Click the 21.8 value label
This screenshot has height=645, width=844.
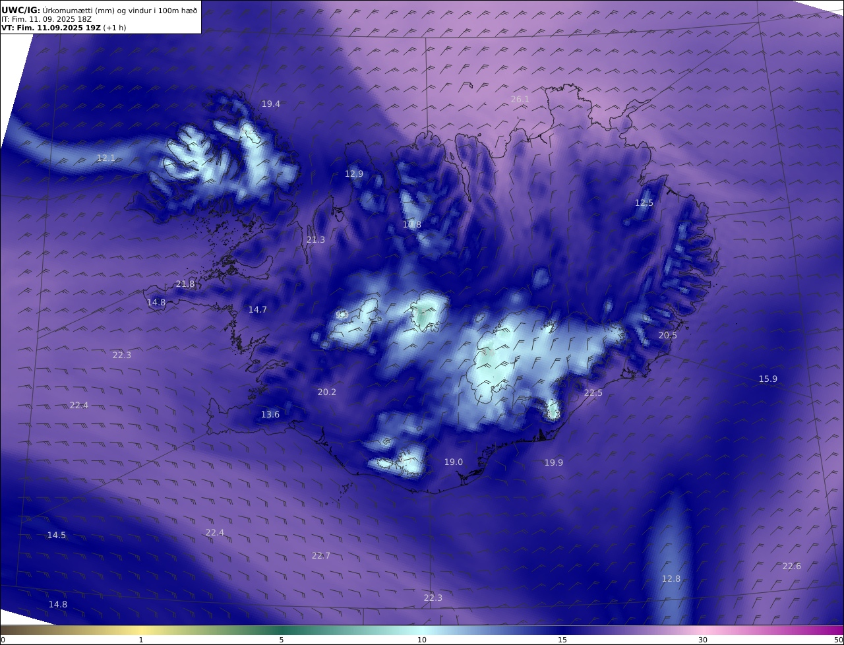coord(185,284)
